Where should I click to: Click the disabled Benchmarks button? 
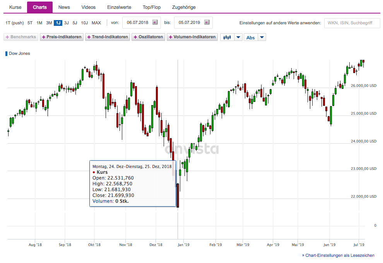(21, 37)
